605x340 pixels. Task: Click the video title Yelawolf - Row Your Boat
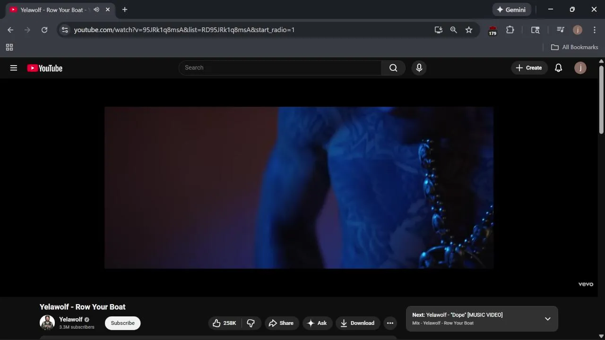(83, 307)
